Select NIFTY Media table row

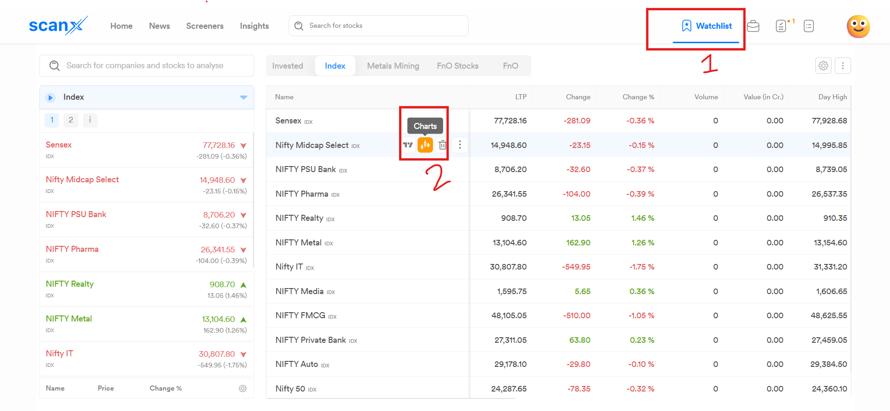559,291
